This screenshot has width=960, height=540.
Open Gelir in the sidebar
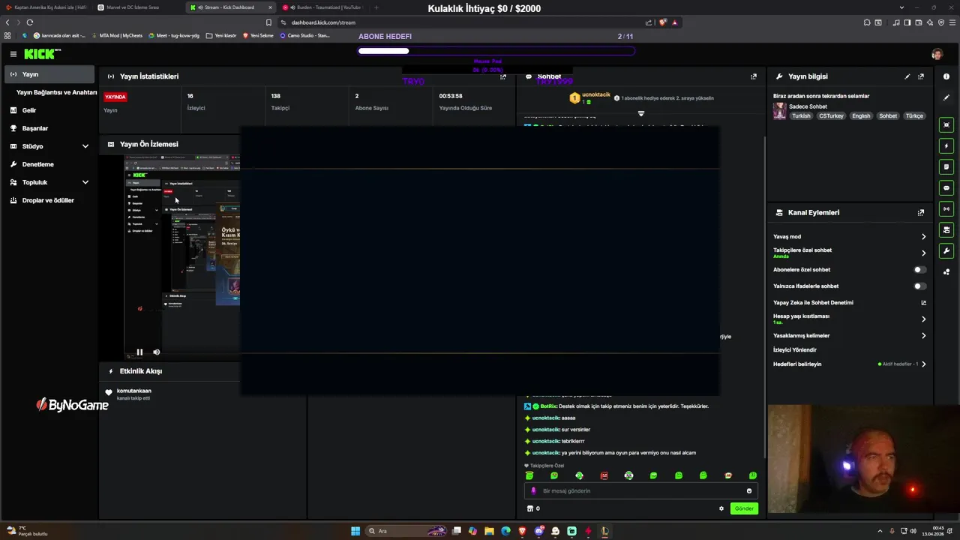point(49,110)
